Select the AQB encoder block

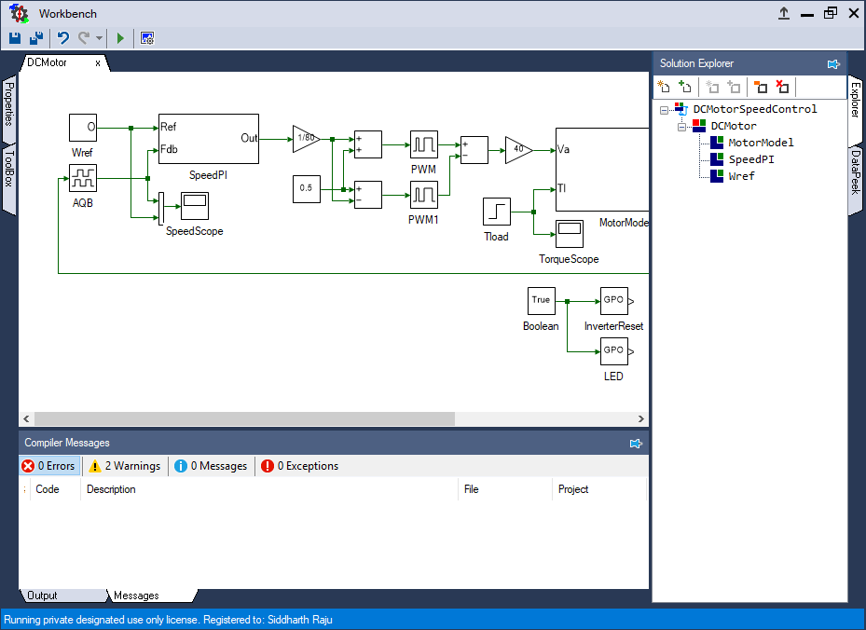tap(83, 178)
